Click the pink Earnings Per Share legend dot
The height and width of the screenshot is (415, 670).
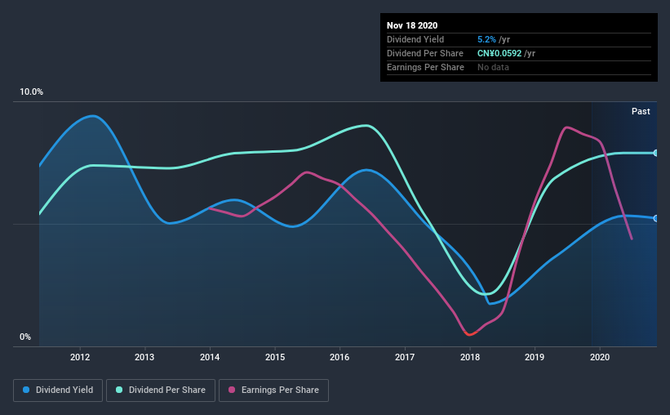232,390
